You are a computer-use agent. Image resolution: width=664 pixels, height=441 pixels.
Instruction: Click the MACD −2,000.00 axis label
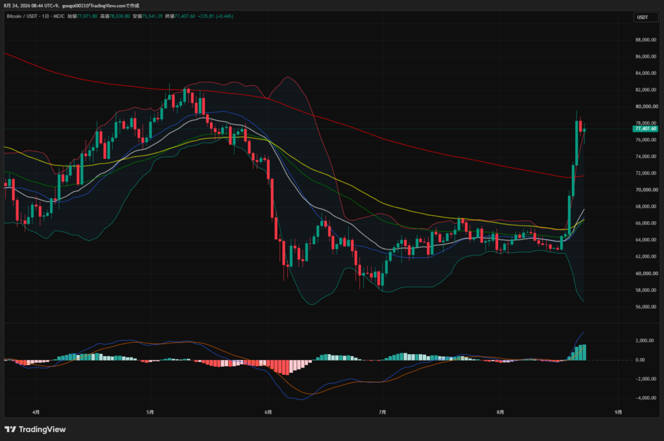click(645, 379)
